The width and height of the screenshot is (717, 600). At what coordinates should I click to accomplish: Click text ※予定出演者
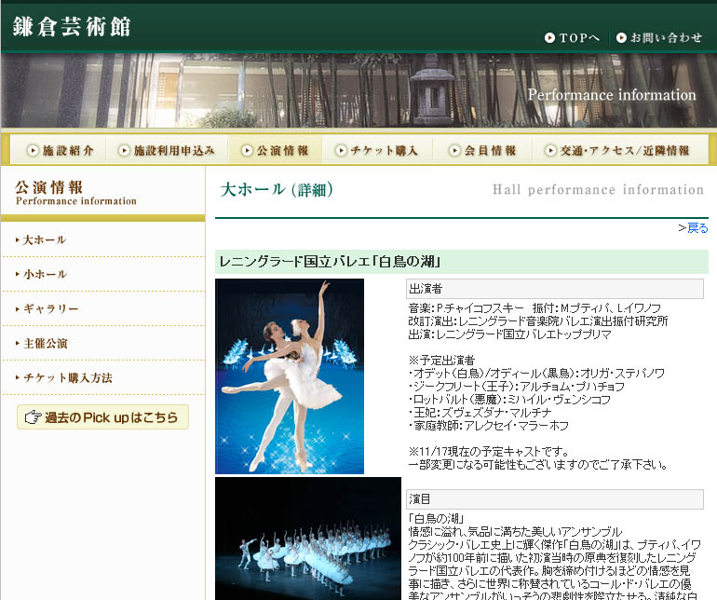tap(441, 361)
